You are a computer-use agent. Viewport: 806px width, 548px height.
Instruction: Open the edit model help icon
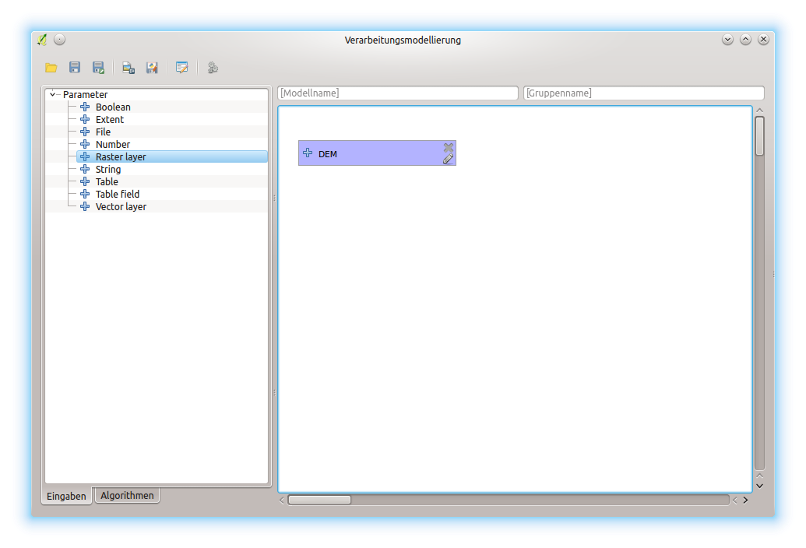tap(182, 68)
